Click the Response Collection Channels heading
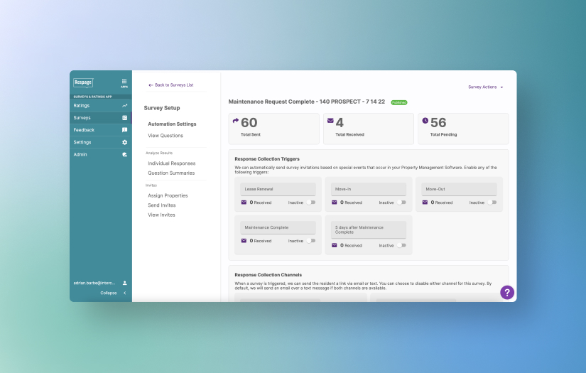Image resolution: width=586 pixels, height=373 pixels. coord(268,275)
